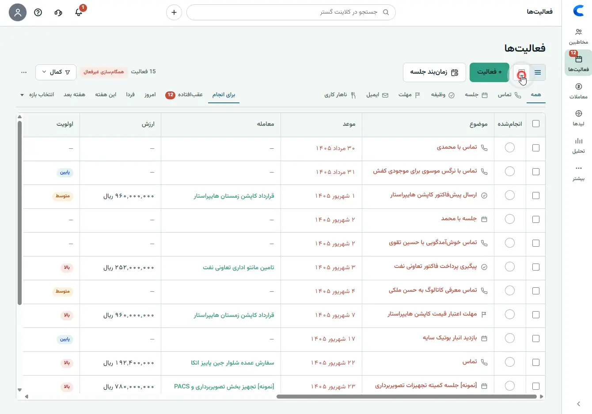Select the هفته بعد filter tab

pyautogui.click(x=74, y=95)
